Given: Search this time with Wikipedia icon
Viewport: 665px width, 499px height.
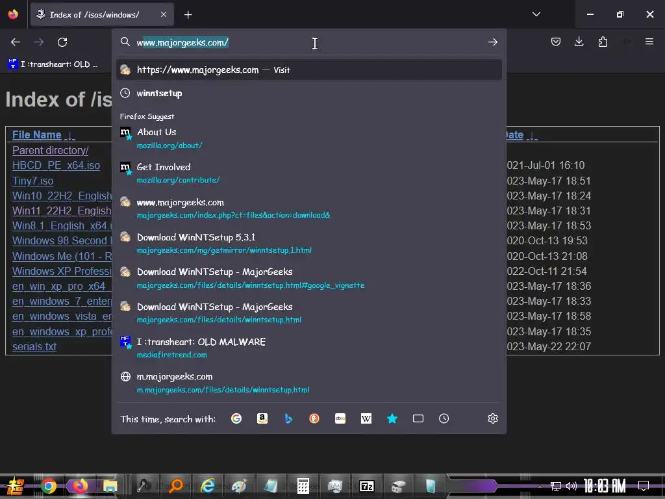Looking at the screenshot, I should click(366, 419).
